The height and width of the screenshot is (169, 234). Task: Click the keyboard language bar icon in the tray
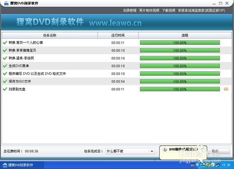click(x=193, y=165)
